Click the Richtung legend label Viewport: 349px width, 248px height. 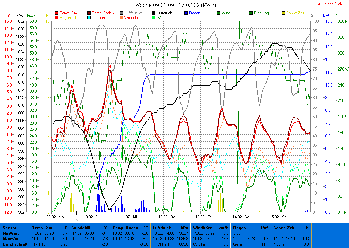pyautogui.click(x=261, y=13)
